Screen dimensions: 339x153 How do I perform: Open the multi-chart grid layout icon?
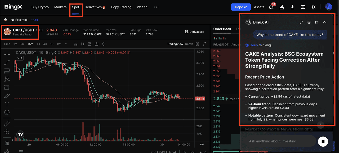tap(197, 44)
